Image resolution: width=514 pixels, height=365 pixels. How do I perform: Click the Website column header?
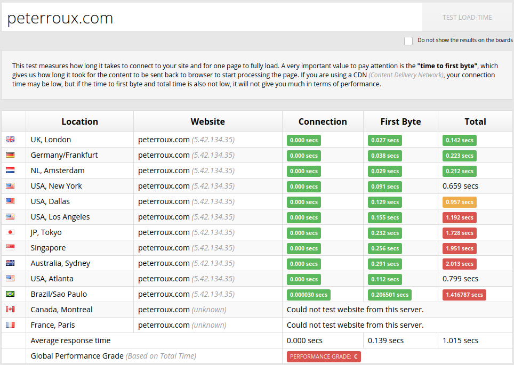tap(208, 121)
